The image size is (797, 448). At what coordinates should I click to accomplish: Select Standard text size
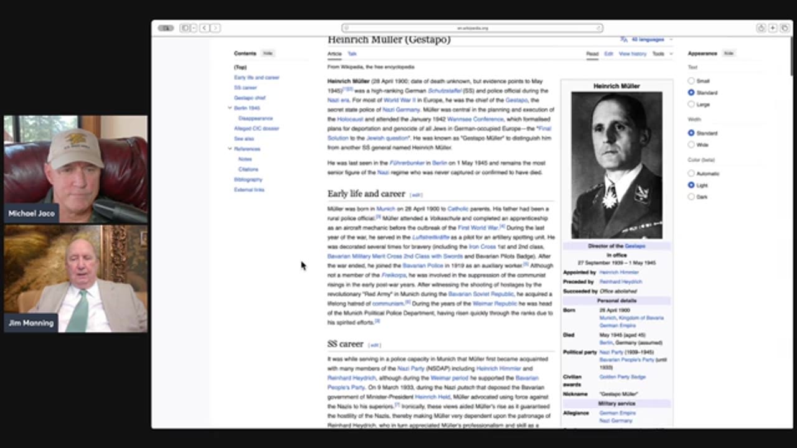tap(691, 93)
